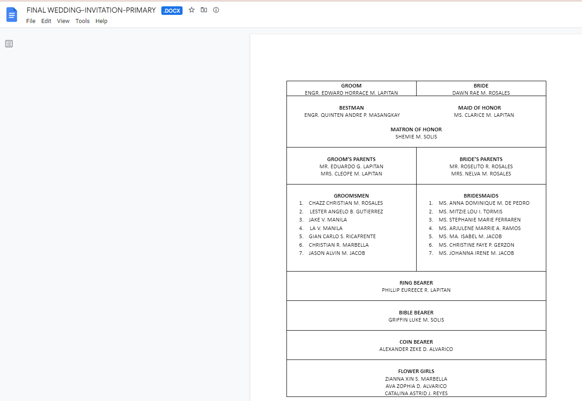Select ALEXANDER ZEKE D. ALVARICO

pyautogui.click(x=416, y=349)
